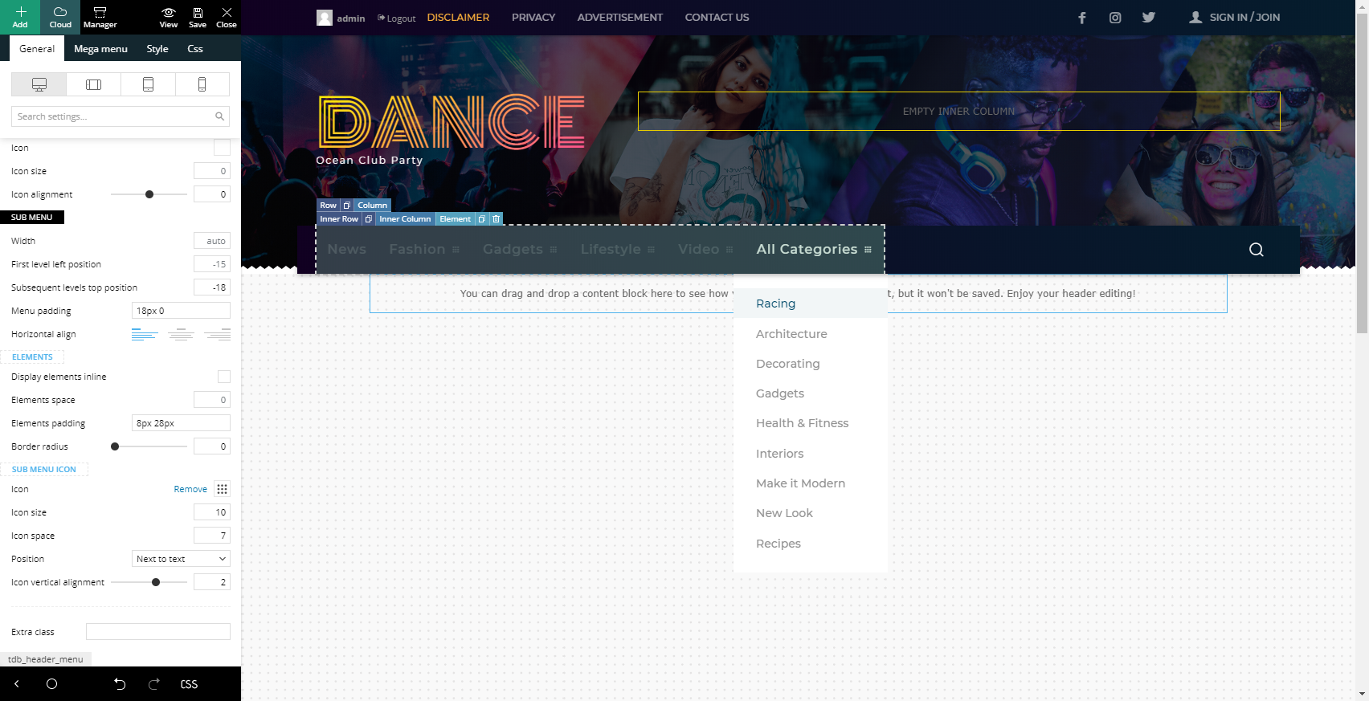Image resolution: width=1369 pixels, height=701 pixels.
Task: Toggle Display elements inline checkbox
Action: (223, 377)
